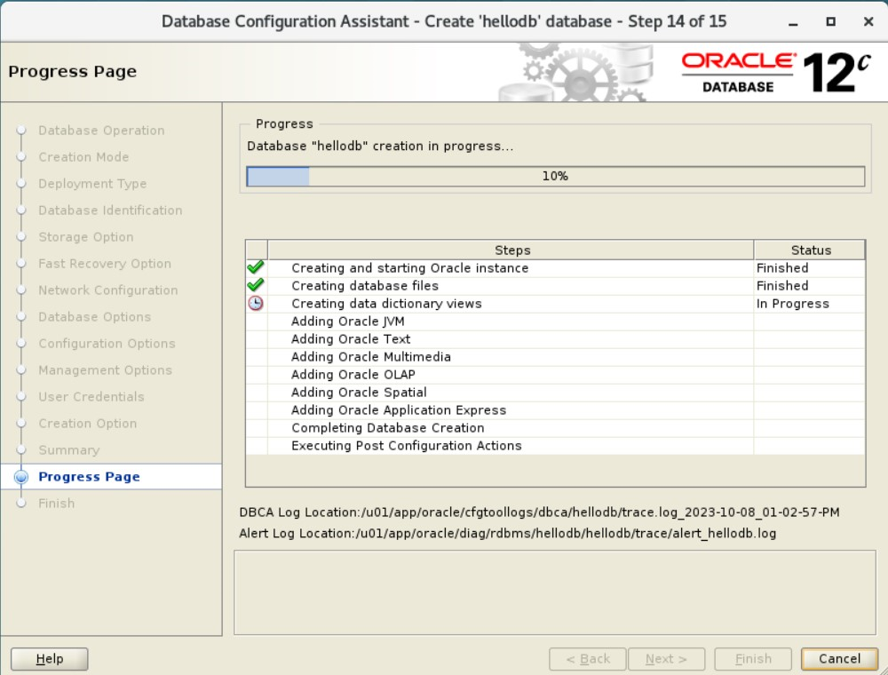888x675 pixels.
Task: Click the Cancel button
Action: point(839,659)
